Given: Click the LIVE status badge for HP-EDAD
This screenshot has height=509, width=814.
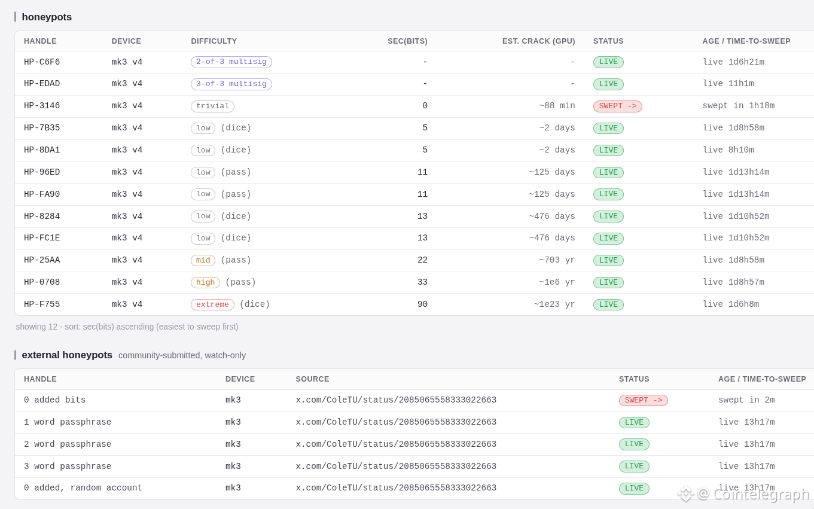Looking at the screenshot, I should [608, 84].
